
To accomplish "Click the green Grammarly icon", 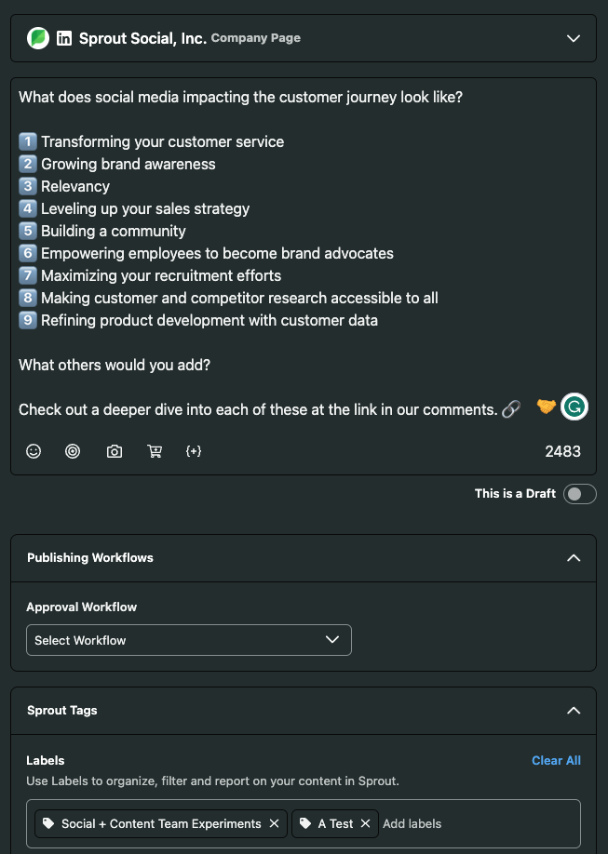I will pos(574,407).
